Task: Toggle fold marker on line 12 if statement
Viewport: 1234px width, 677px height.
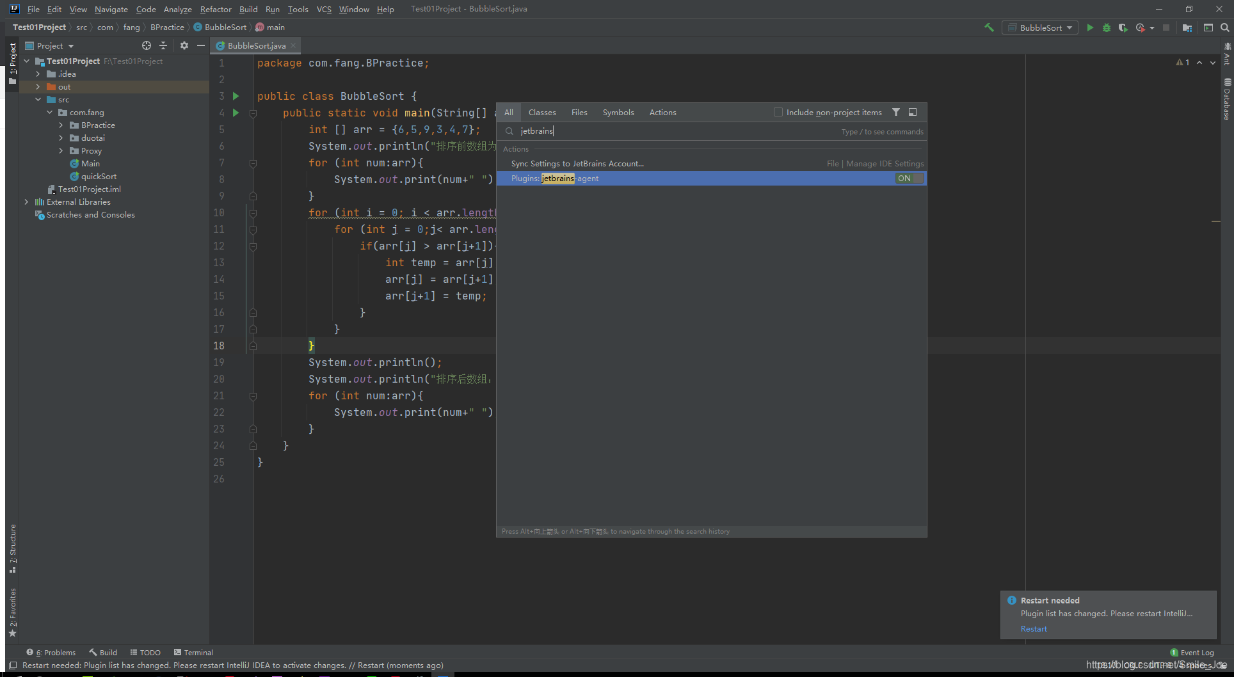Action: (253, 246)
